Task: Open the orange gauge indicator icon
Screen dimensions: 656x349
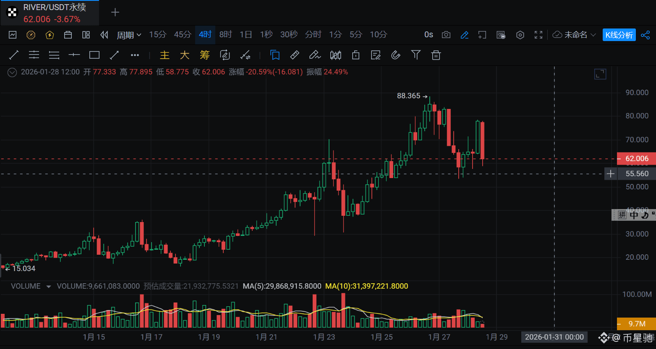Action: [31, 35]
